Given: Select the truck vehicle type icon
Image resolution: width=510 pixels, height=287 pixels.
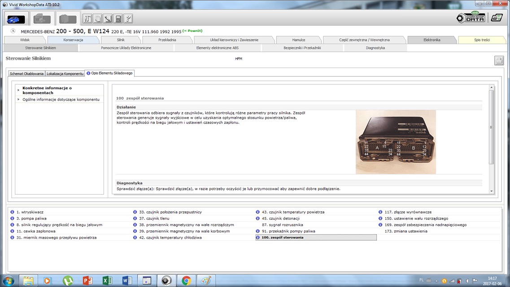Looking at the screenshot, I should tap(42, 19).
